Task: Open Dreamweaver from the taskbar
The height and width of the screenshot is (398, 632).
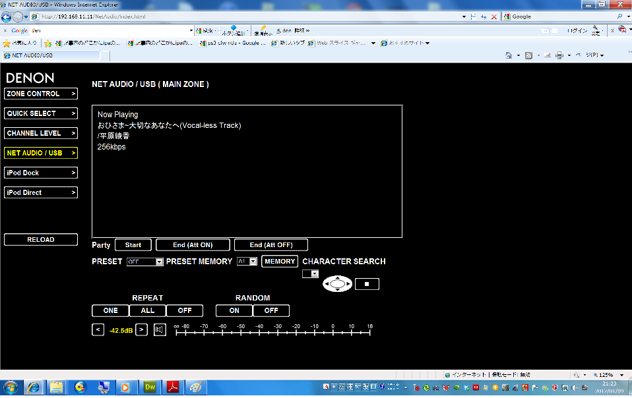Action: coord(150,387)
